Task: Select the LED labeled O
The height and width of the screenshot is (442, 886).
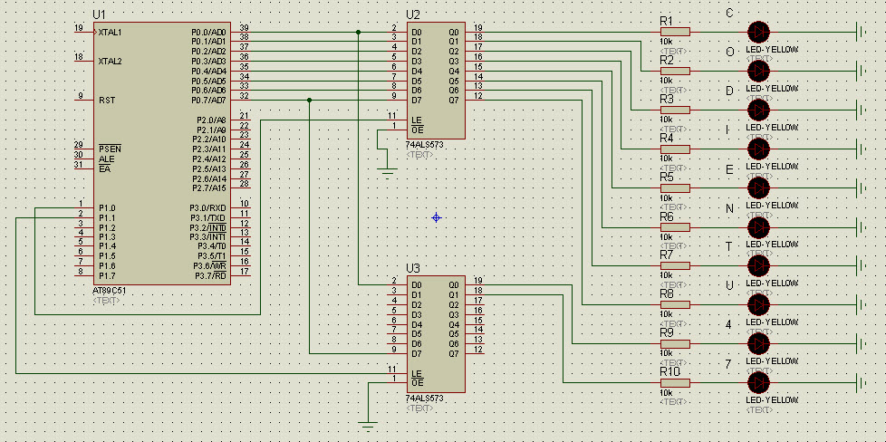Action: tap(758, 71)
